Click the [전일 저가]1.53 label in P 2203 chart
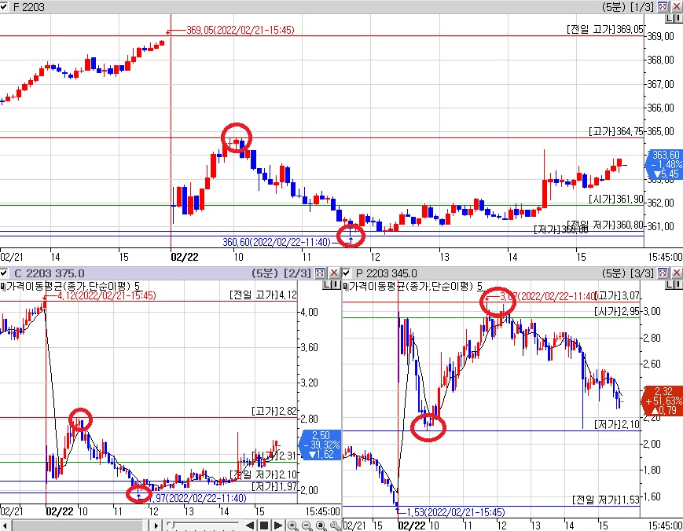The image size is (683, 531). click(x=606, y=500)
